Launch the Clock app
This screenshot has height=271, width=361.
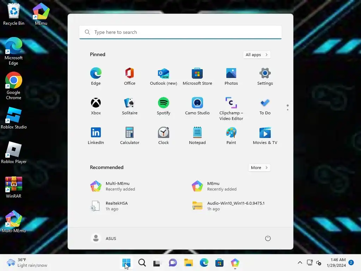(x=164, y=136)
